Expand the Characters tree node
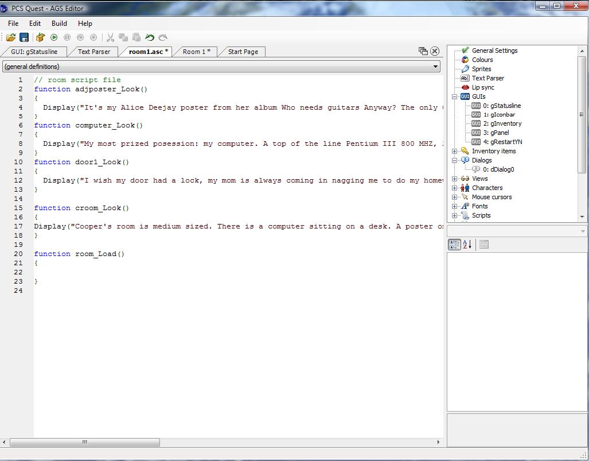 (x=455, y=188)
